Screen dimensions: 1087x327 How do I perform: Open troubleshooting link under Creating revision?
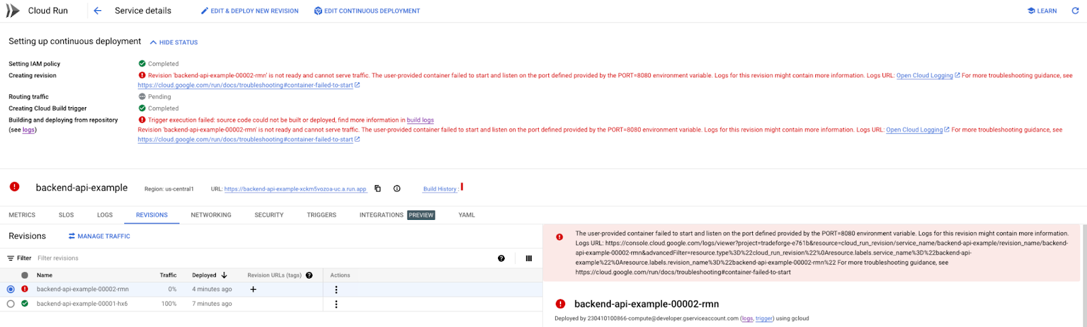click(x=249, y=85)
